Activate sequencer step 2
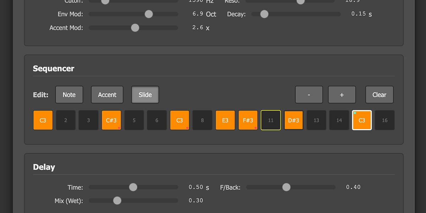Viewport: 426px width, 213px height. [66, 120]
